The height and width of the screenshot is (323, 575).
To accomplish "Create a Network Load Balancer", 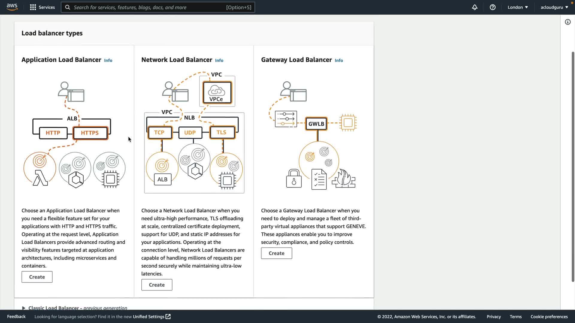I will [157, 285].
